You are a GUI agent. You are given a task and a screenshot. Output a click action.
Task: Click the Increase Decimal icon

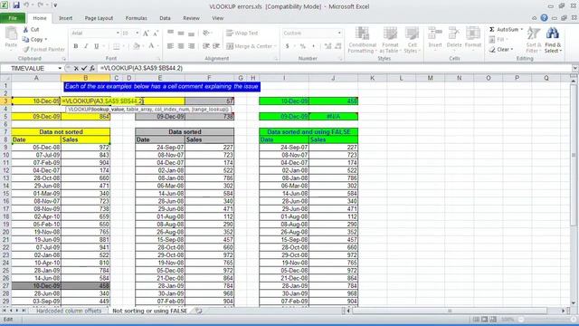327,46
